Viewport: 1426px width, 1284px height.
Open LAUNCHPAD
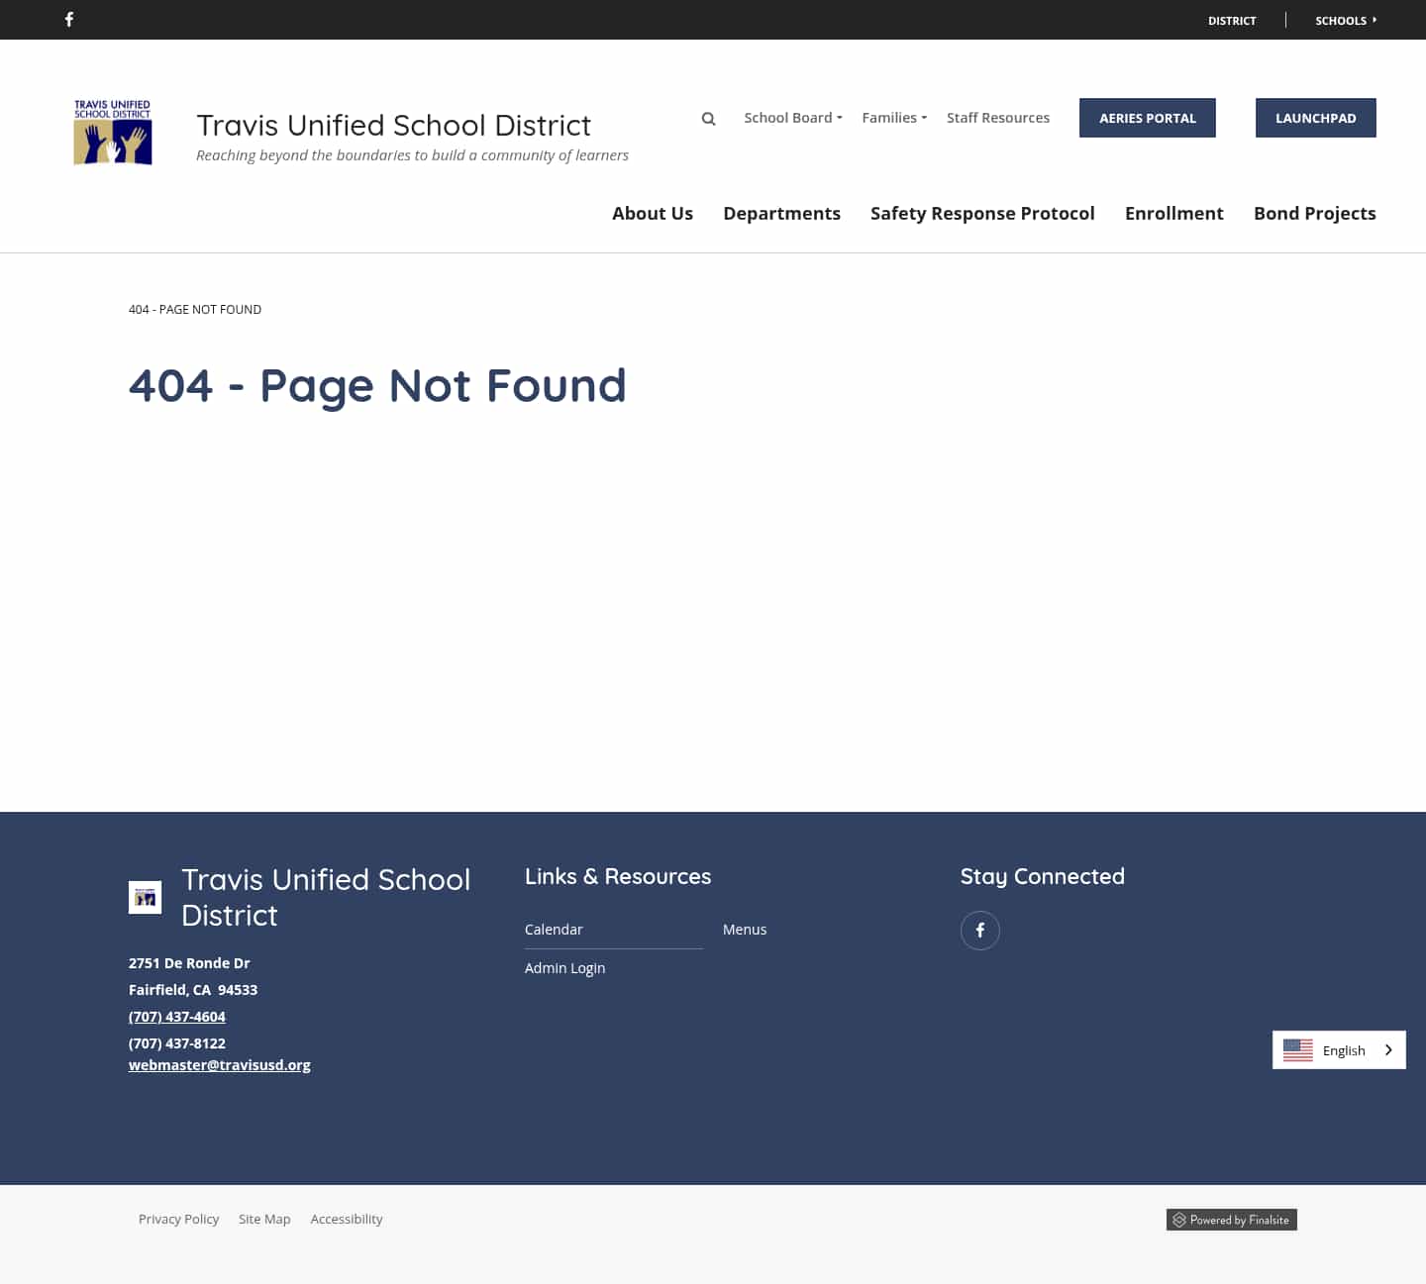1315,117
